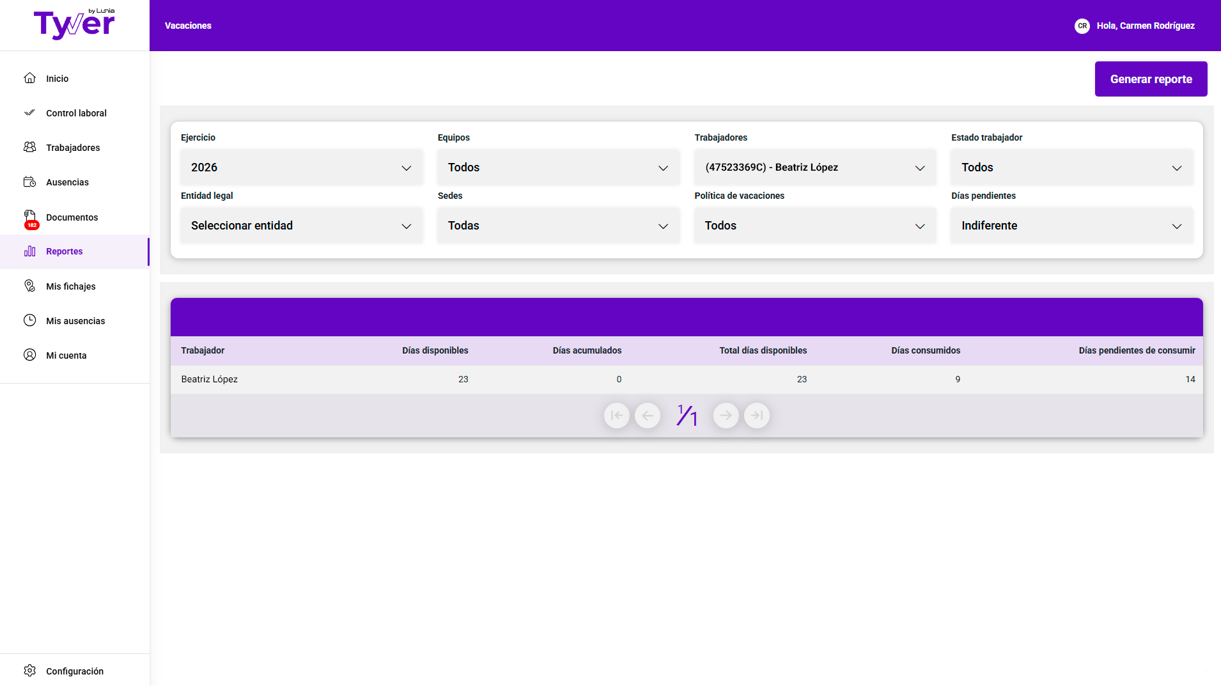Open the Configuración gear icon
Image resolution: width=1221 pixels, height=686 pixels.
pyautogui.click(x=29, y=671)
